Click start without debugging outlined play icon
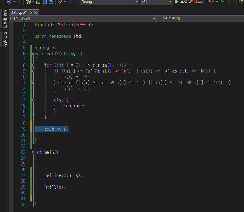 click(222, 2)
